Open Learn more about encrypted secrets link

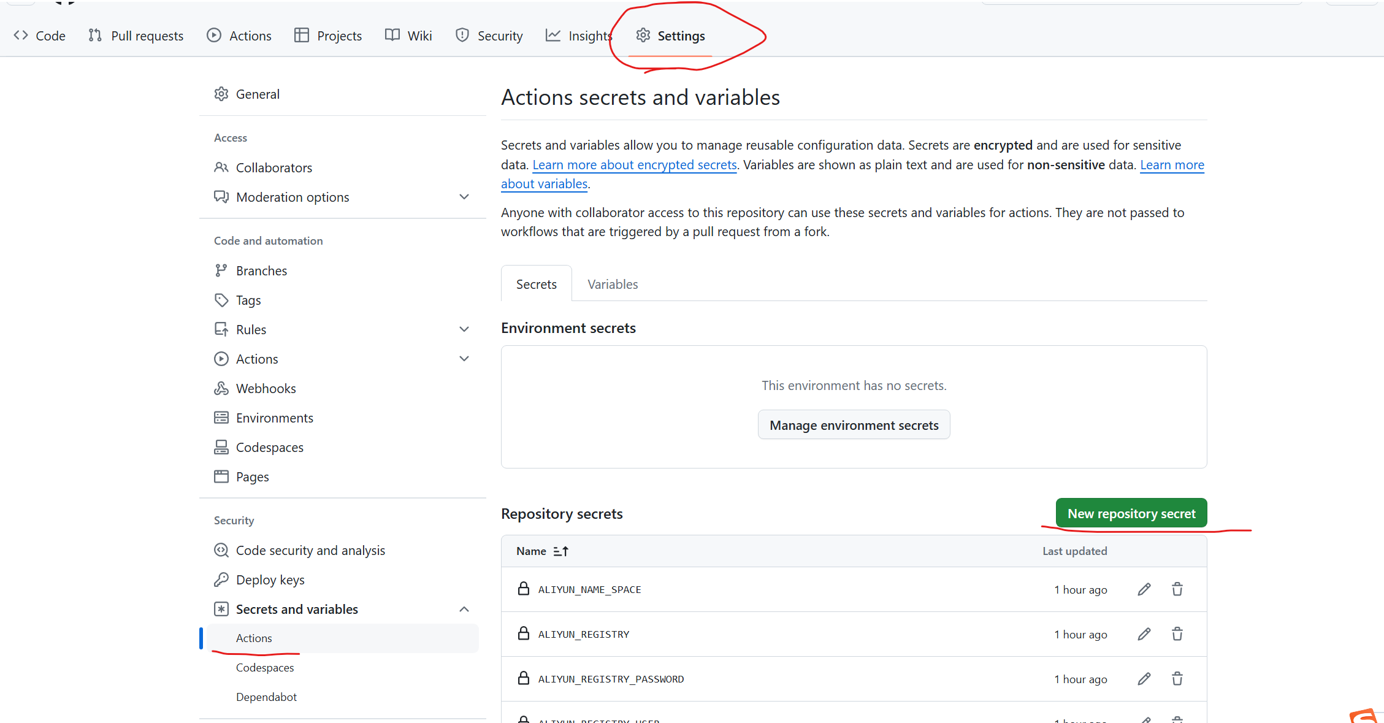coord(634,164)
